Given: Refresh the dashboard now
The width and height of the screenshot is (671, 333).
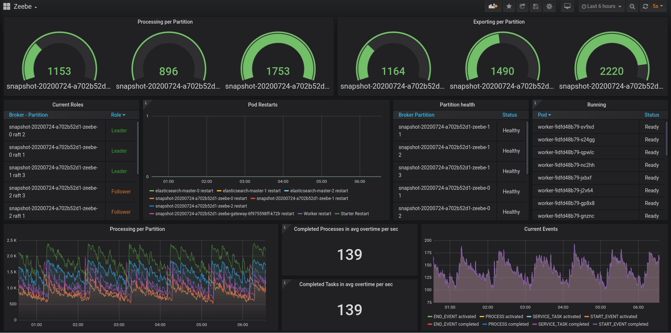Looking at the screenshot, I should [646, 6].
